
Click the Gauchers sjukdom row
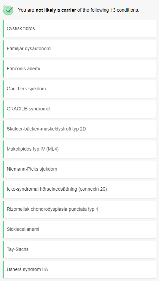(x=79, y=89)
